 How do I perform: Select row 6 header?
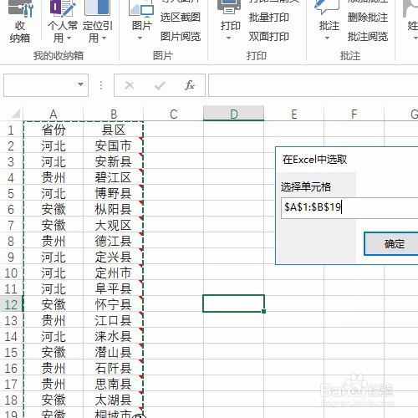click(11, 209)
